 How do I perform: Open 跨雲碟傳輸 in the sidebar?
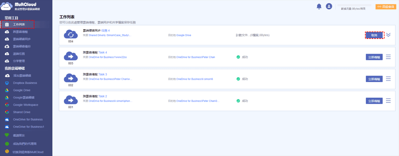20,32
